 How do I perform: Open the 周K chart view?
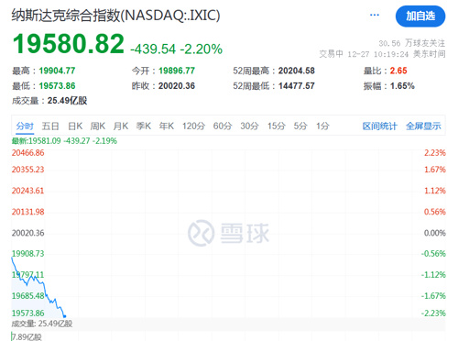pyautogui.click(x=98, y=126)
